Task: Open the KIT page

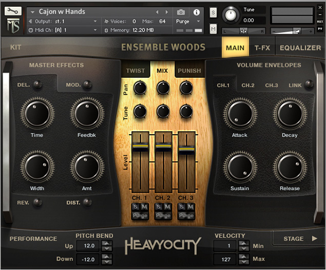Action: [x=15, y=47]
